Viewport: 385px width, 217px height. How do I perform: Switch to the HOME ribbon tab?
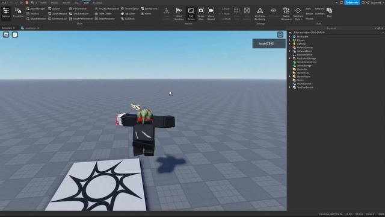[43, 2]
